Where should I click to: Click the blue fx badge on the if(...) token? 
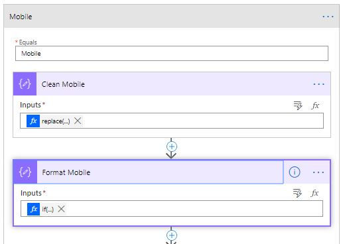pyautogui.click(x=34, y=209)
